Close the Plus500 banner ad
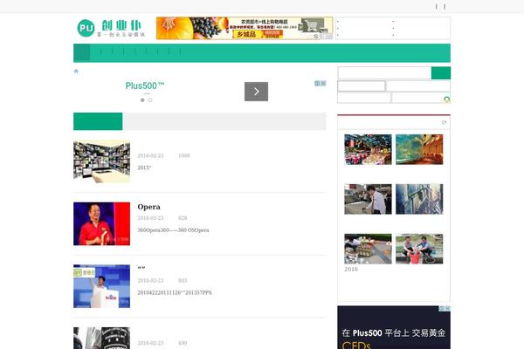The image size is (524, 349). tap(323, 83)
